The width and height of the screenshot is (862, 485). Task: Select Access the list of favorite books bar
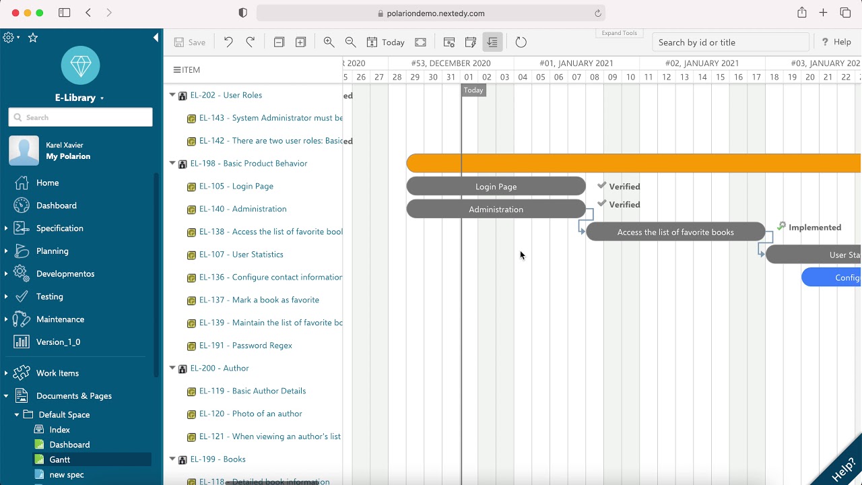675,232
